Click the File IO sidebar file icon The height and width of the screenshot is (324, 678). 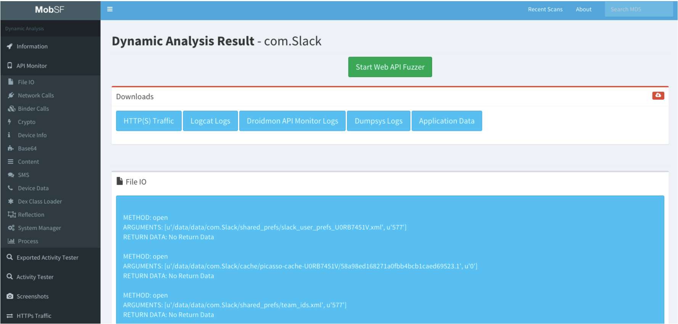[11, 82]
